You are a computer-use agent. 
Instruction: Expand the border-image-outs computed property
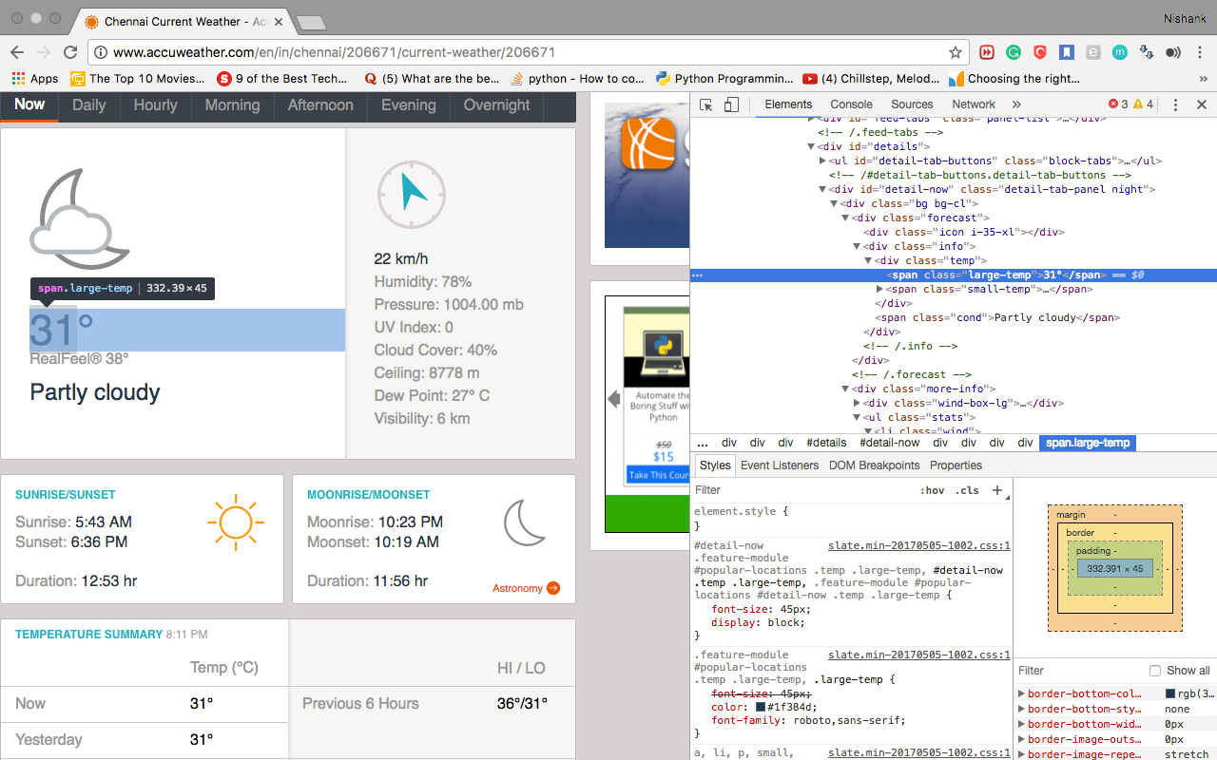click(x=1022, y=739)
